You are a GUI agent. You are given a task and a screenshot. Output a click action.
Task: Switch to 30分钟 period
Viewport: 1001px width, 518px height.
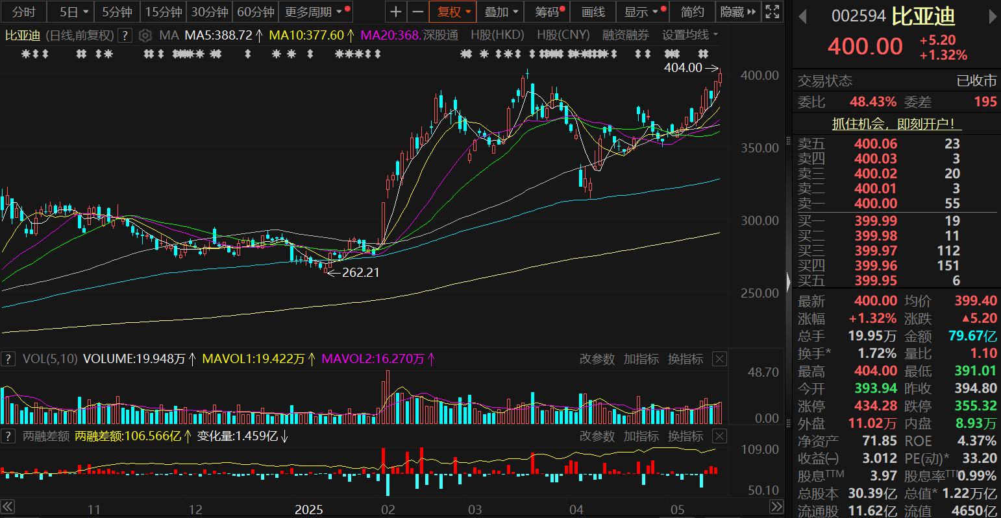[209, 12]
